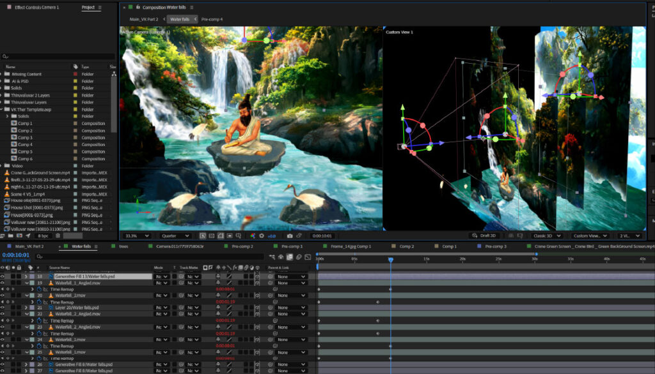655x374 pixels.
Task: Open the 33.3% magnification dropdown
Action: tap(136, 236)
